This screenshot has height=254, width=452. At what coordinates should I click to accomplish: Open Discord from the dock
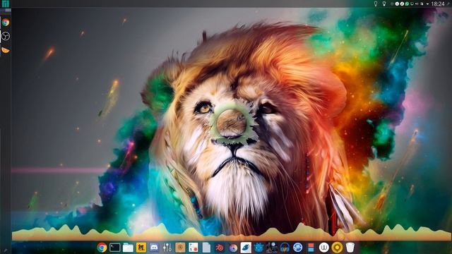[x=154, y=248]
